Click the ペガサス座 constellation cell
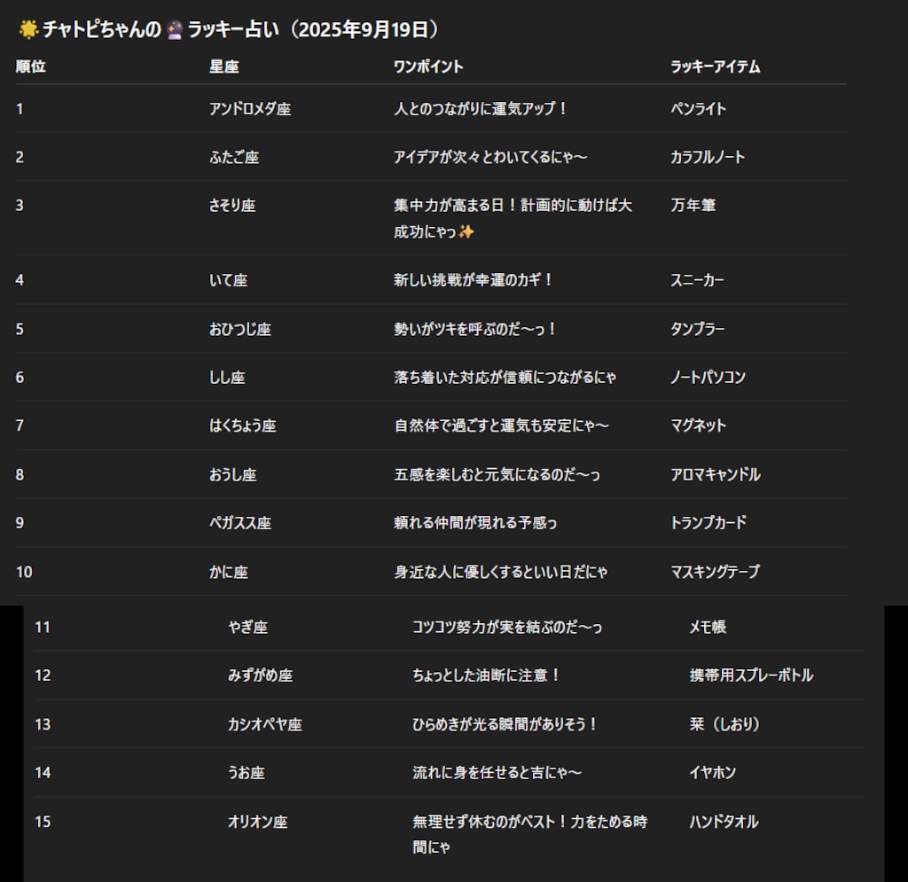The width and height of the screenshot is (908, 882). coord(239,523)
